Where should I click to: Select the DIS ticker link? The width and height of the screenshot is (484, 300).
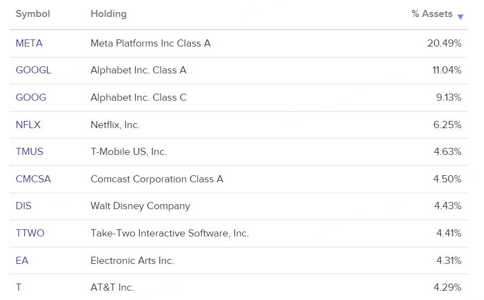(x=24, y=206)
